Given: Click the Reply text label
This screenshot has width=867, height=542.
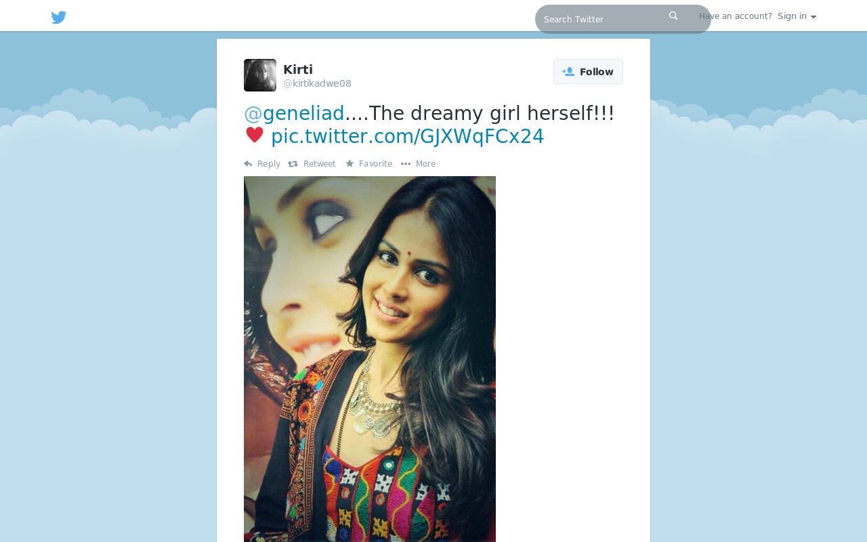Looking at the screenshot, I should (x=269, y=164).
